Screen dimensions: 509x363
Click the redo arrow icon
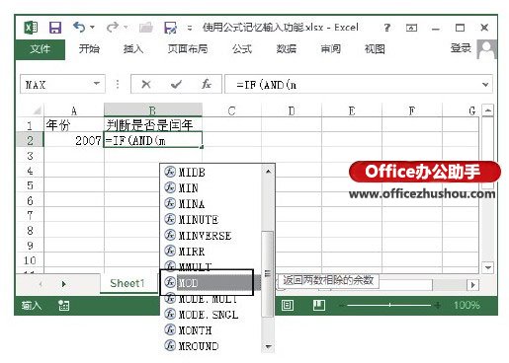pos(113,27)
